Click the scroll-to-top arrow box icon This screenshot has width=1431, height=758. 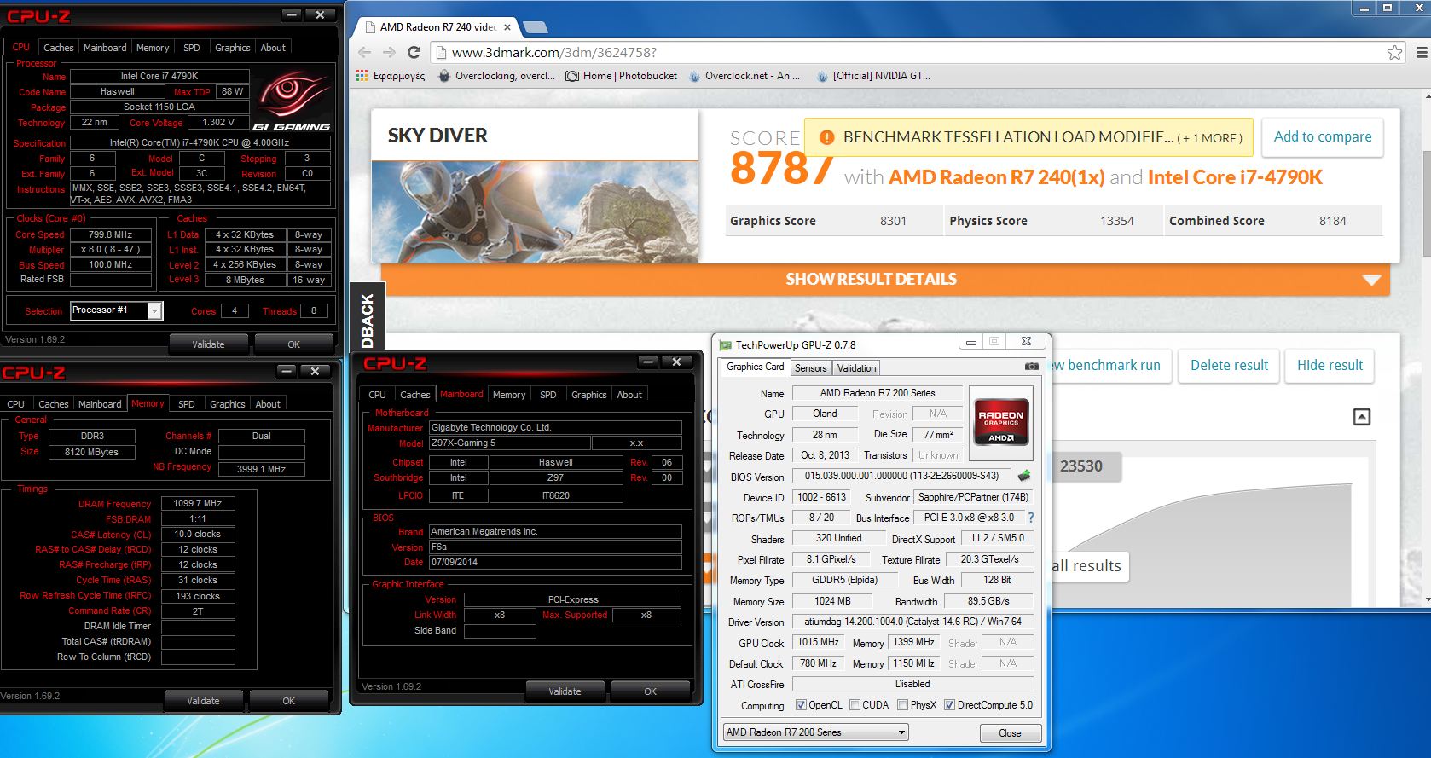[x=1362, y=417]
